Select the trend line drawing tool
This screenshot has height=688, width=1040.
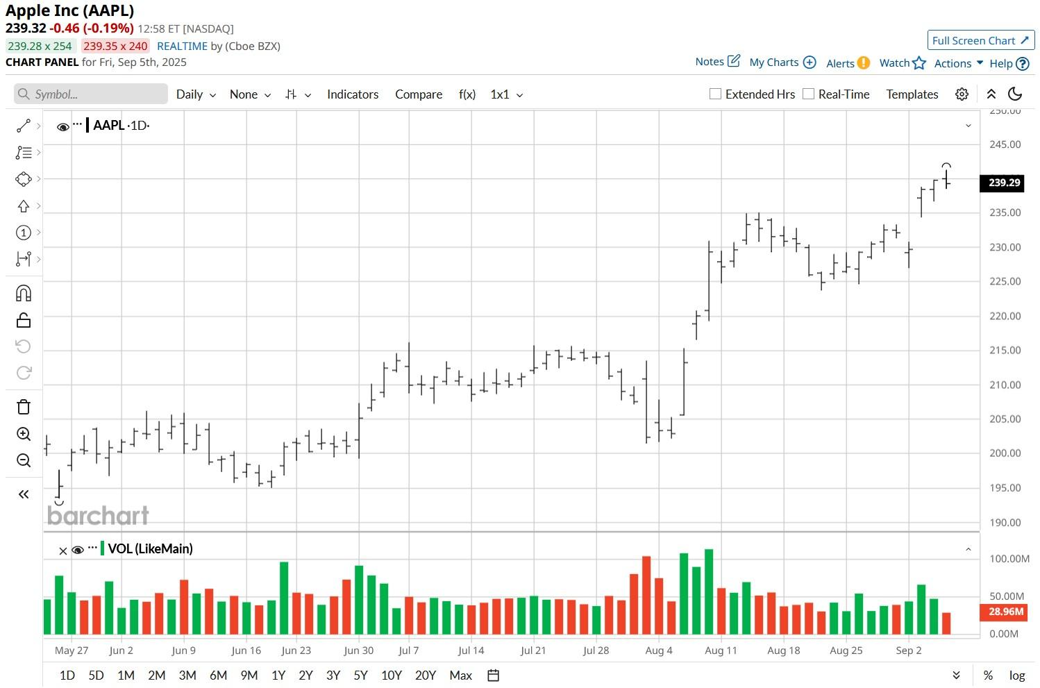24,126
